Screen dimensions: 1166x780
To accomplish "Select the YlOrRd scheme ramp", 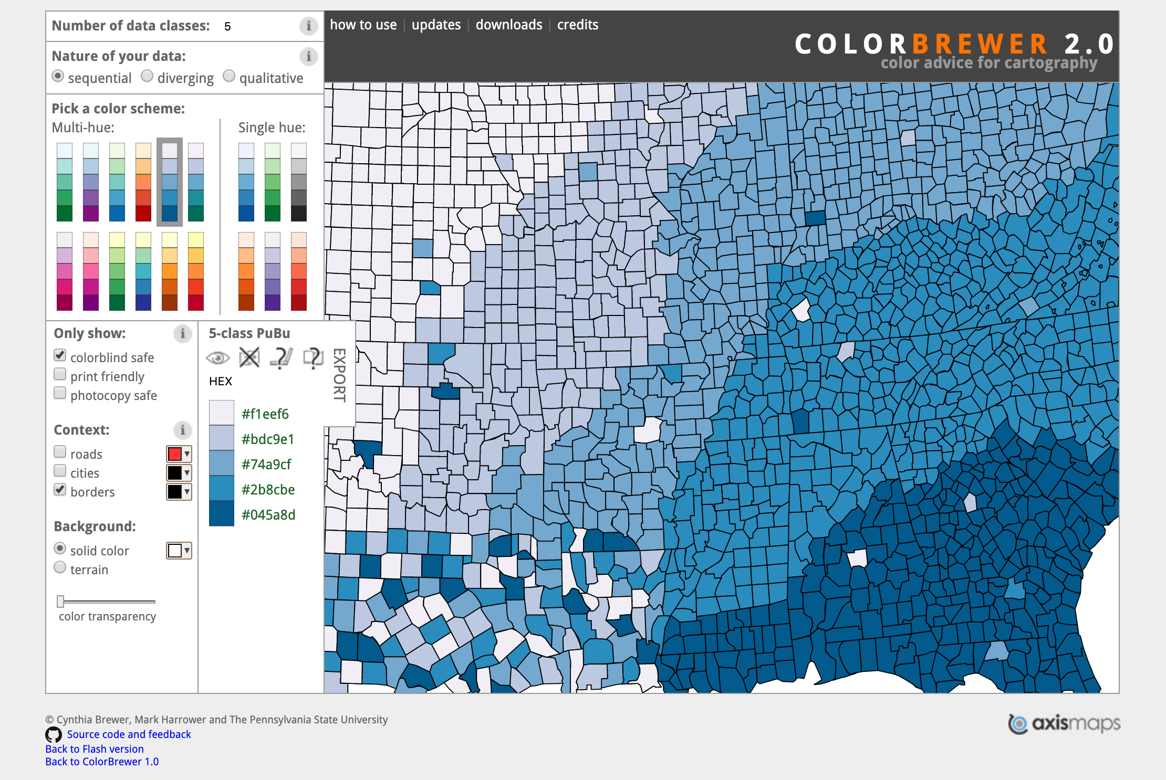I will point(196,271).
